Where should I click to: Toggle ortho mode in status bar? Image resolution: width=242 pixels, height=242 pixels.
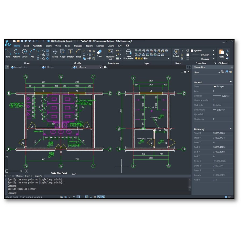pos(69,197)
